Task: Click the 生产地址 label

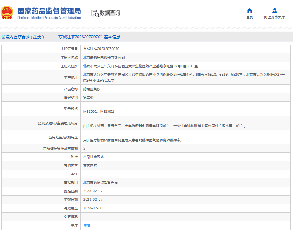Action: point(71,77)
